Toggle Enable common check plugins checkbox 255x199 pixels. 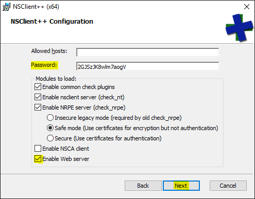pos(38,87)
